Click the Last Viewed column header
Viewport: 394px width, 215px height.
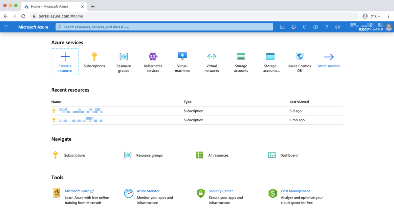(x=299, y=102)
